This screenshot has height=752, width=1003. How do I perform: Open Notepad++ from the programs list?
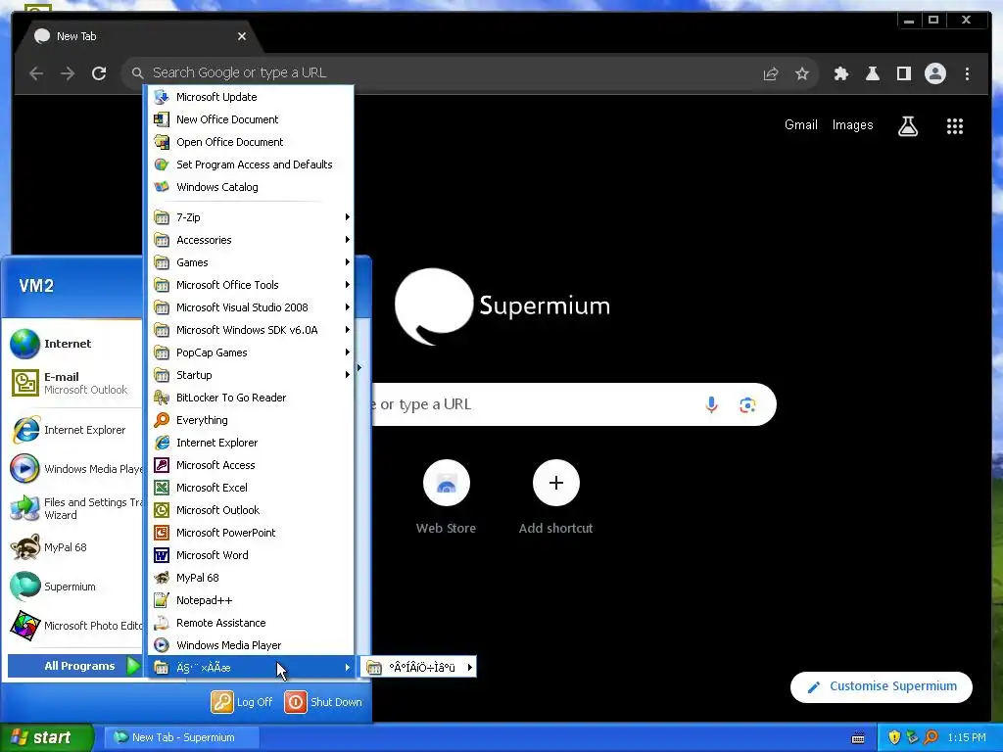[x=251, y=600]
